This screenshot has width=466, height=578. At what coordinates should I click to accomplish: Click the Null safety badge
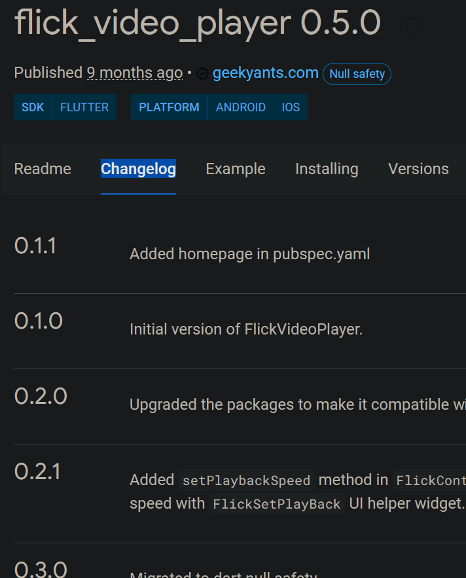357,74
